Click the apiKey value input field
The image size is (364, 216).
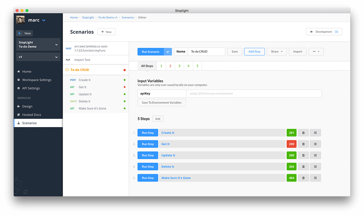(254, 94)
